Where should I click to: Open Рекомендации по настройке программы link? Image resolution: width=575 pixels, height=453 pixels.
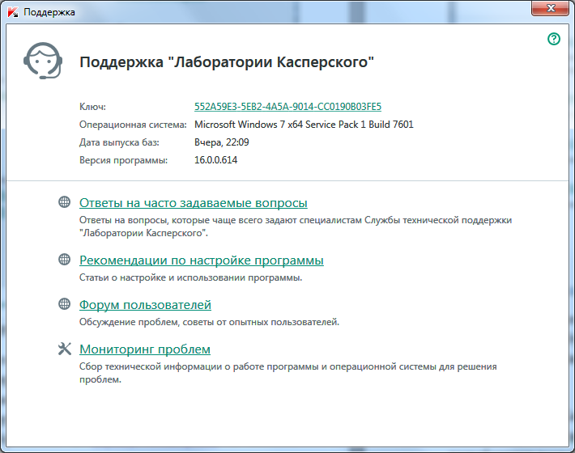tap(202, 260)
